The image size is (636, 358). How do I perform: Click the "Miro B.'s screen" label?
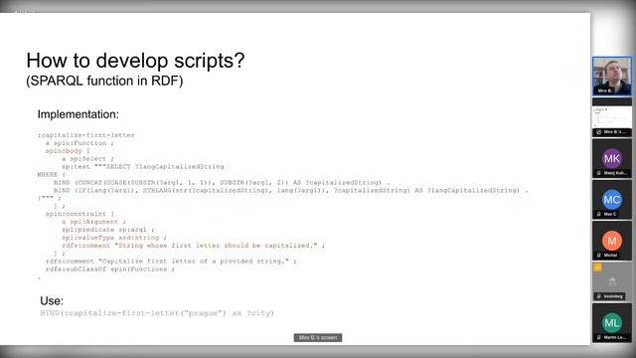tap(318, 338)
